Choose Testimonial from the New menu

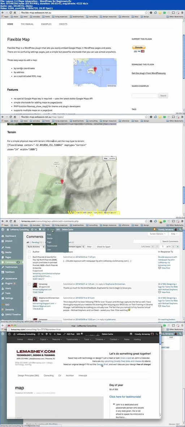(52, 246)
